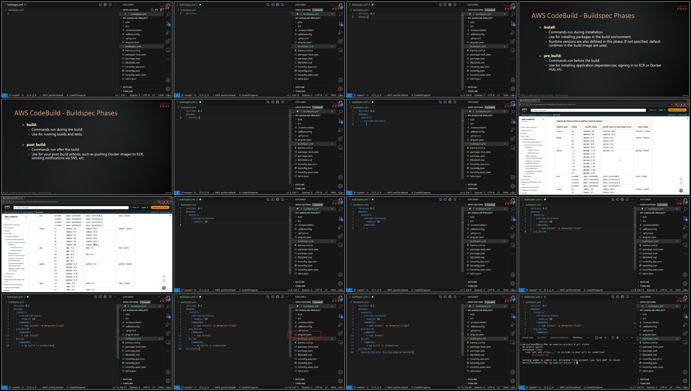
Task: Click the highlighted 'nodejs: 20.x' table cell
Action: 91,245
